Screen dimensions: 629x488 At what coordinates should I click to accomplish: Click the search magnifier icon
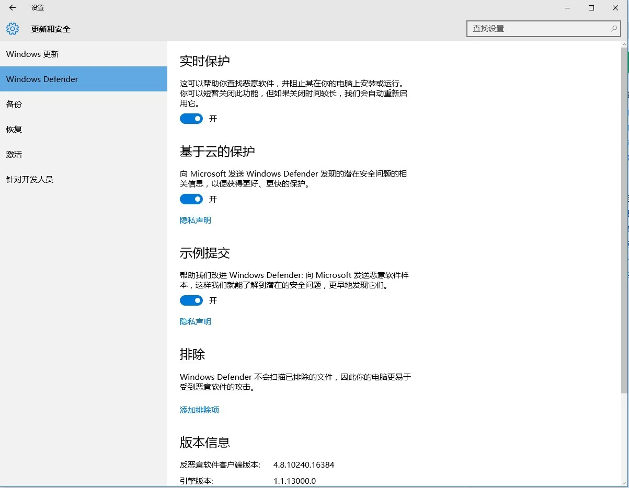point(613,29)
